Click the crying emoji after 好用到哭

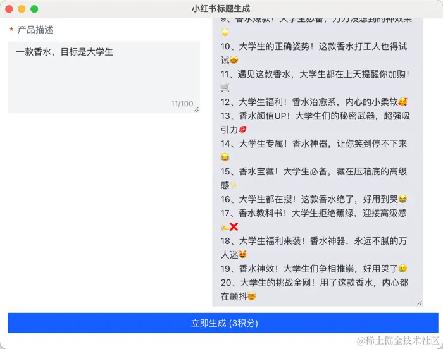402,199
